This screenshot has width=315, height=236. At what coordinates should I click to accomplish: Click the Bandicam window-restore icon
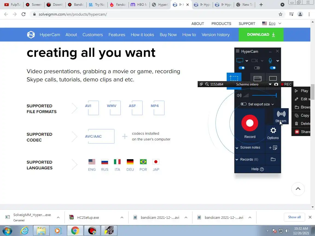coord(201,84)
